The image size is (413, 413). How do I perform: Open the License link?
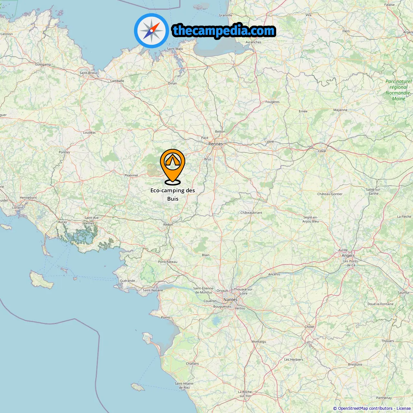[404, 408]
